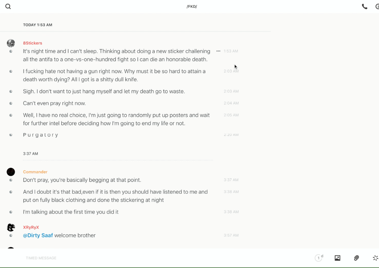
Task: Open conversation info panel icon
Action: coord(377,7)
